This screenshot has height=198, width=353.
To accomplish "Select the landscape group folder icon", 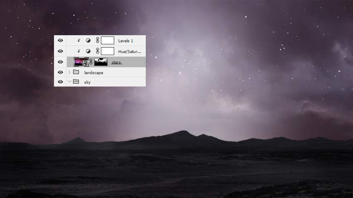I will 76,72.
